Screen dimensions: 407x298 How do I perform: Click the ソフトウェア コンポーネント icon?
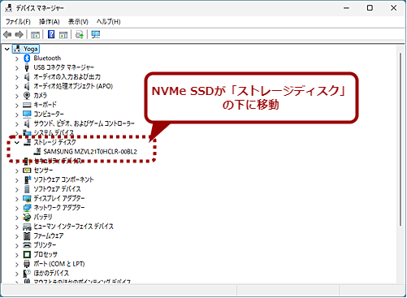point(28,179)
